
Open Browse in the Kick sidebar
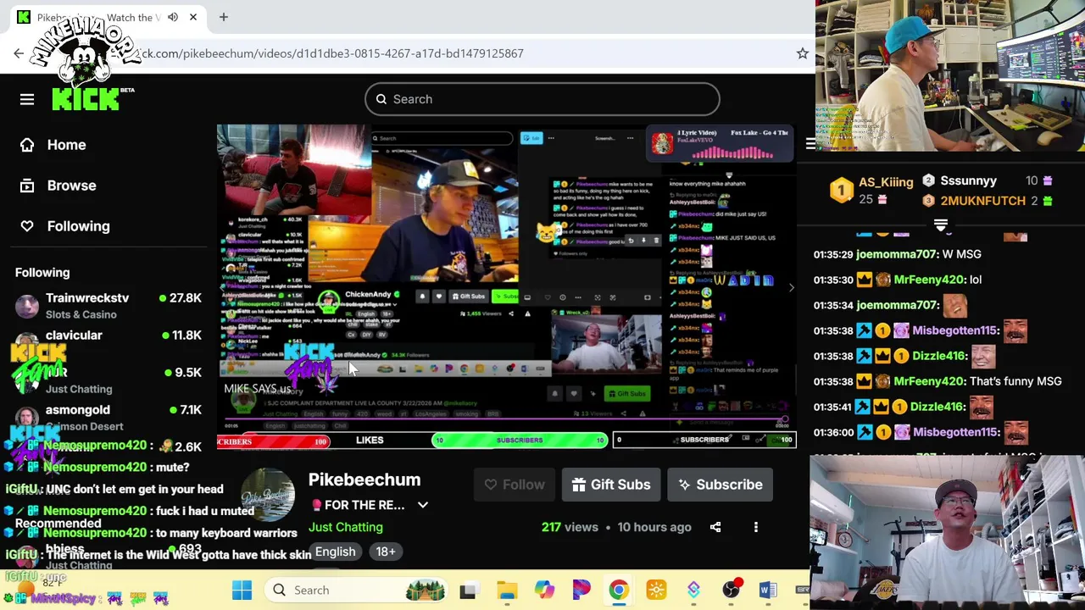pyautogui.click(x=71, y=186)
